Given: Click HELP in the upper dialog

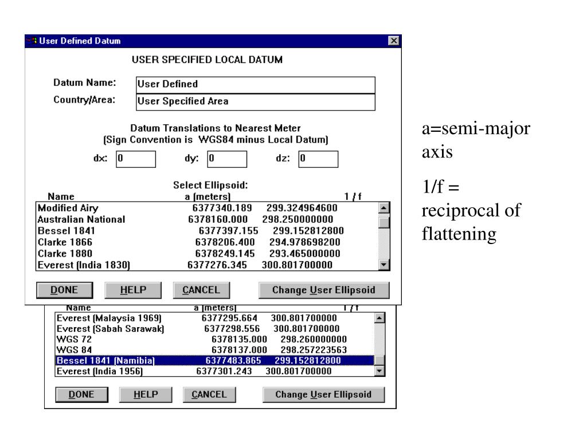Looking at the screenshot, I should click(133, 290).
